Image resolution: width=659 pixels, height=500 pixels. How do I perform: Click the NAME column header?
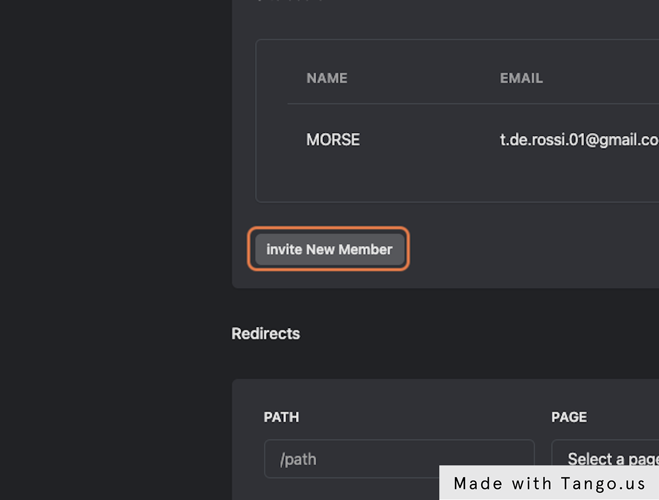[x=327, y=78]
